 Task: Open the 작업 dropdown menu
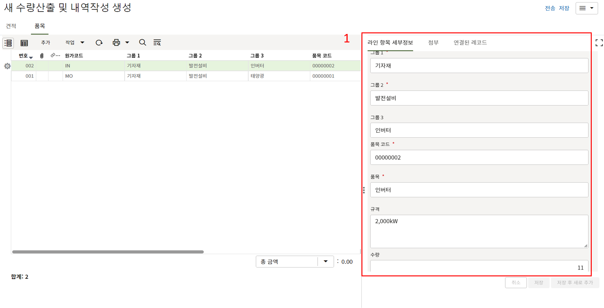tap(75, 42)
